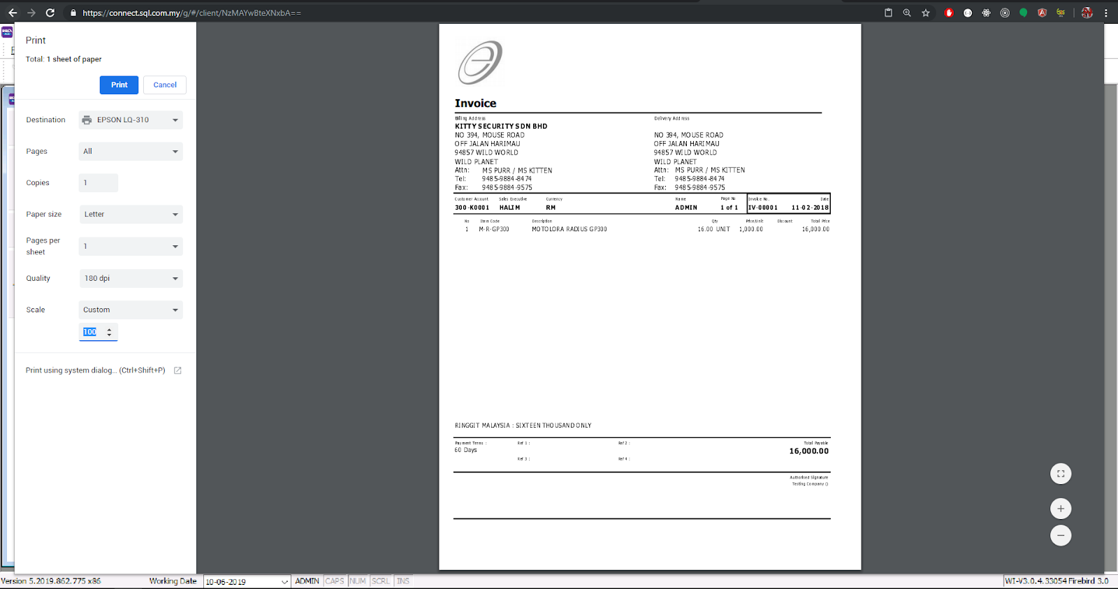
Task: Click the white circle extension icon
Action: [x=968, y=13]
